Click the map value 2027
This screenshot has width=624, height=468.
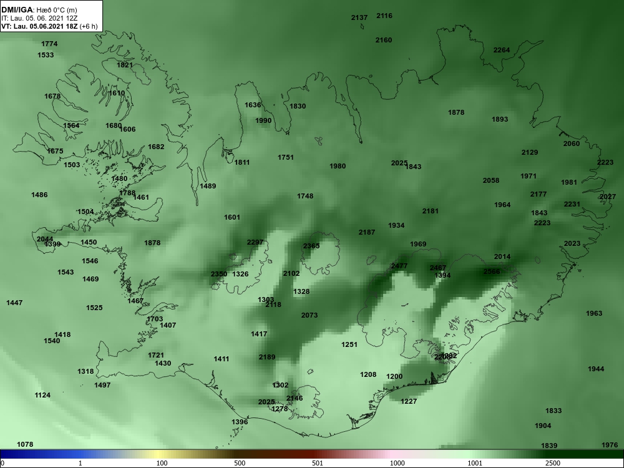click(608, 197)
